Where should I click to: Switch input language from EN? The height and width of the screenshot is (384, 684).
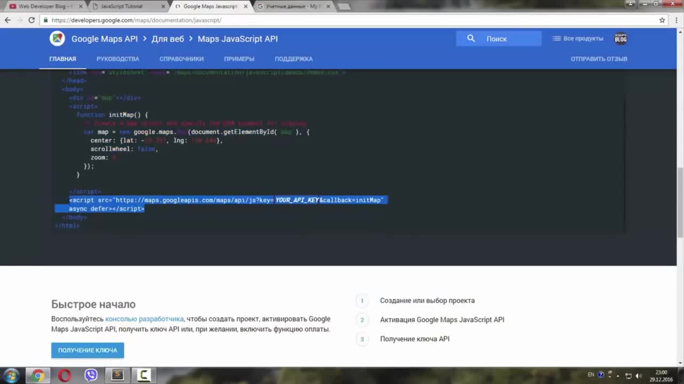point(590,375)
